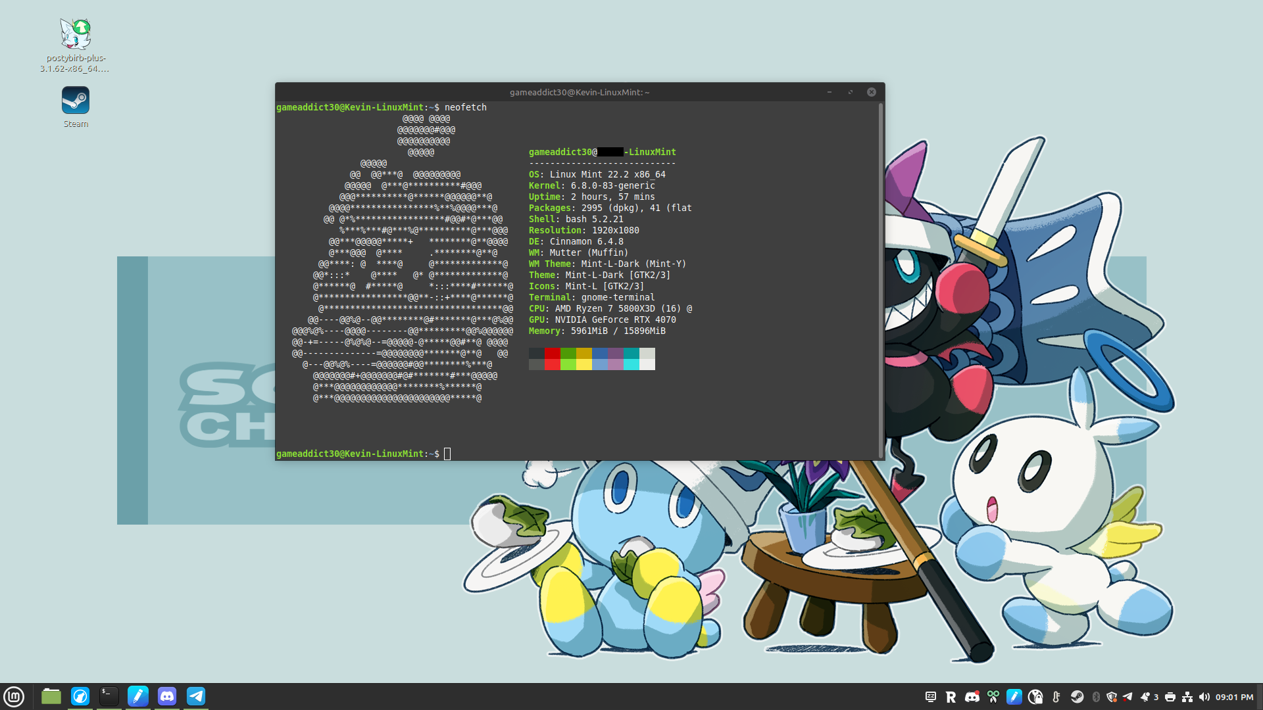Open the sound volume tray icon

point(1204,697)
